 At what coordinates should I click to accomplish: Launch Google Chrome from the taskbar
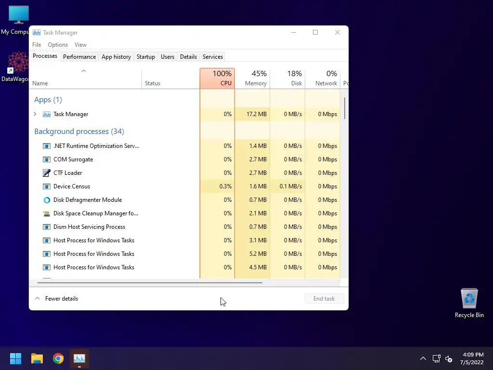58,358
